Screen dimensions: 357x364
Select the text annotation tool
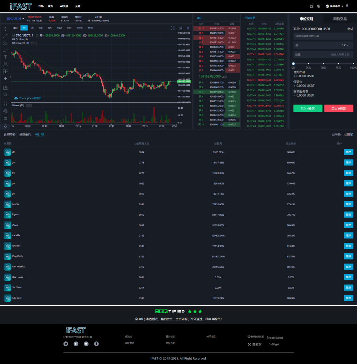pos(5,57)
